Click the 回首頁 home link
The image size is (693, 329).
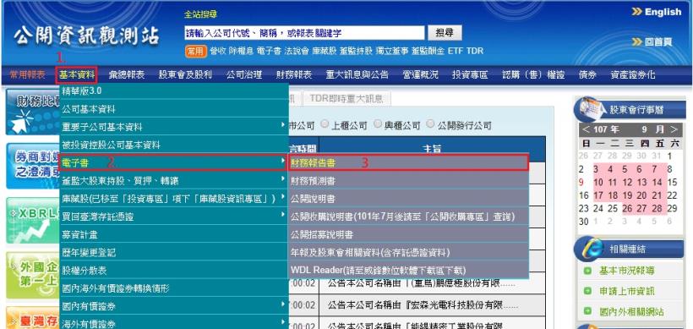[x=658, y=42]
